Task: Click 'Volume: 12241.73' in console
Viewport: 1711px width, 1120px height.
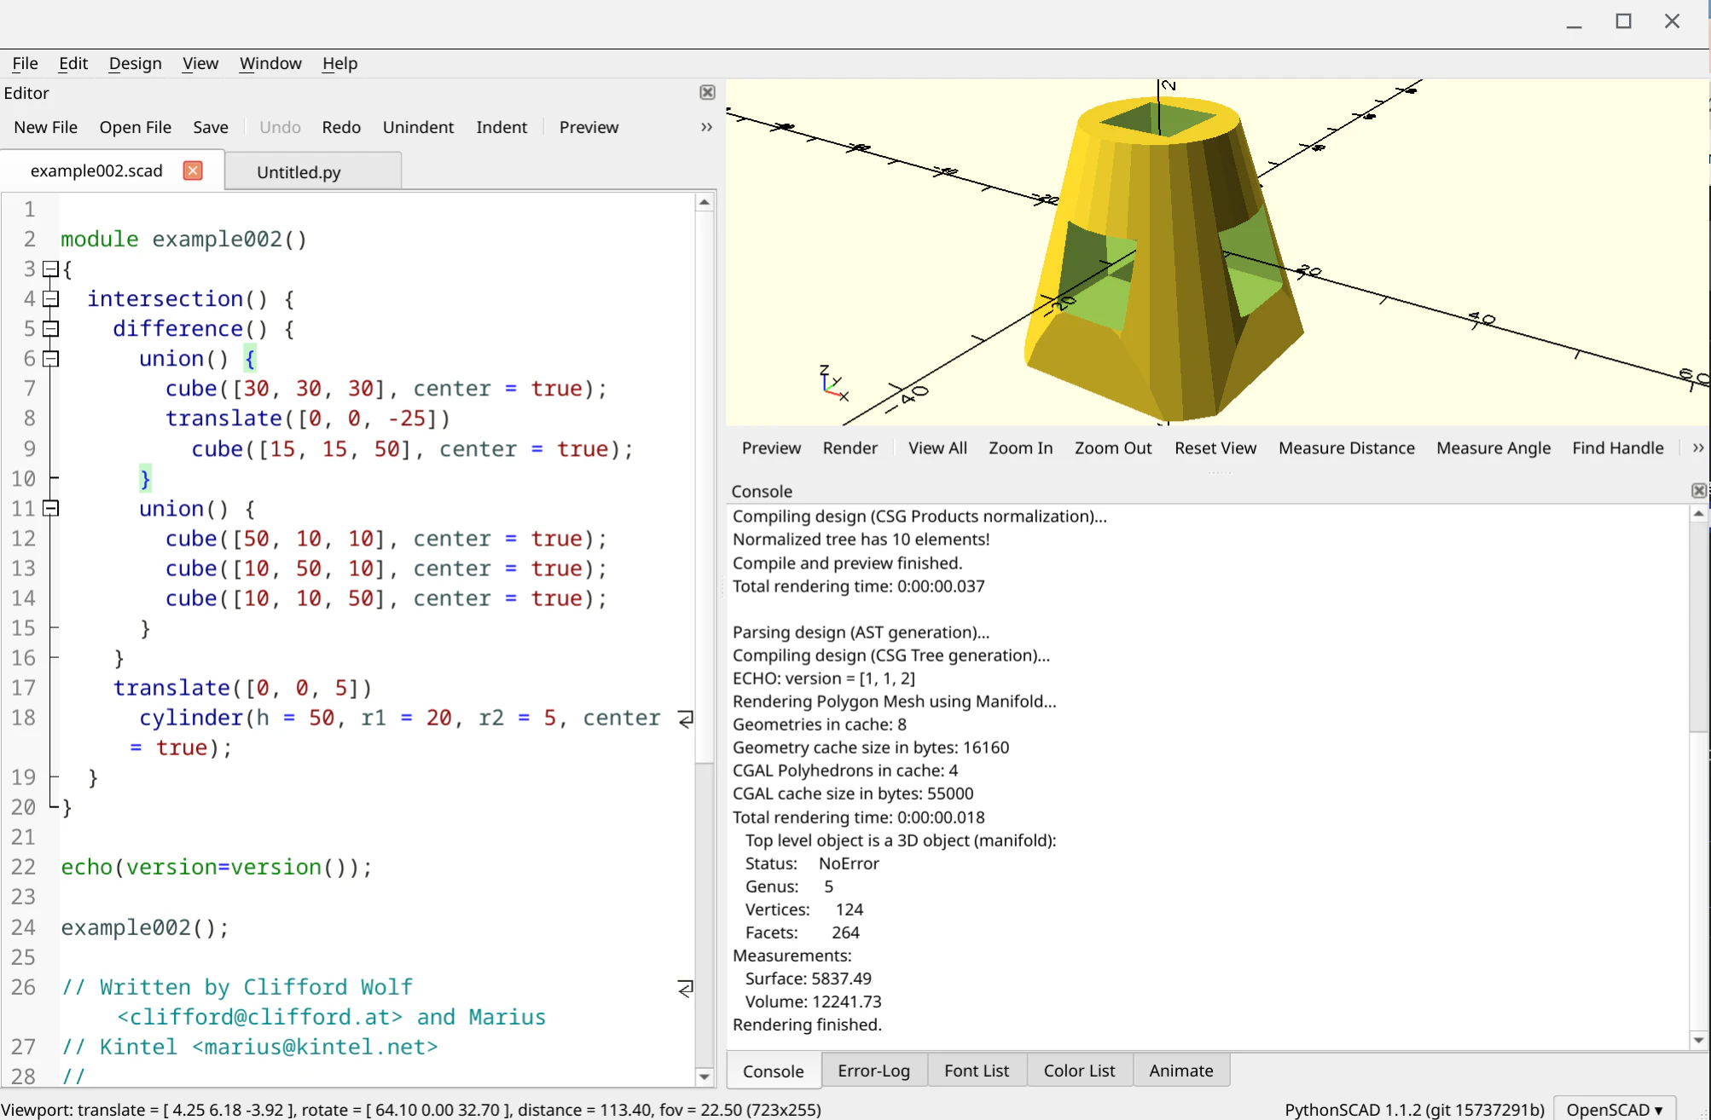Action: point(813,1002)
